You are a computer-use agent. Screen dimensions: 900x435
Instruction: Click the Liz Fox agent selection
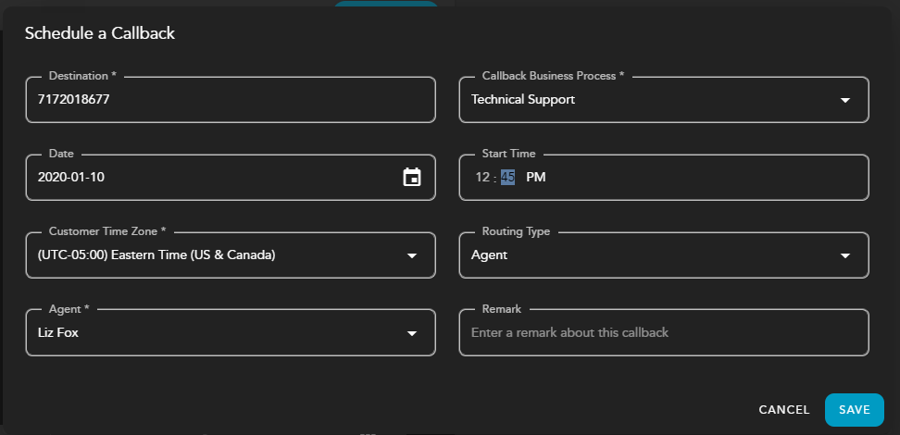57,333
